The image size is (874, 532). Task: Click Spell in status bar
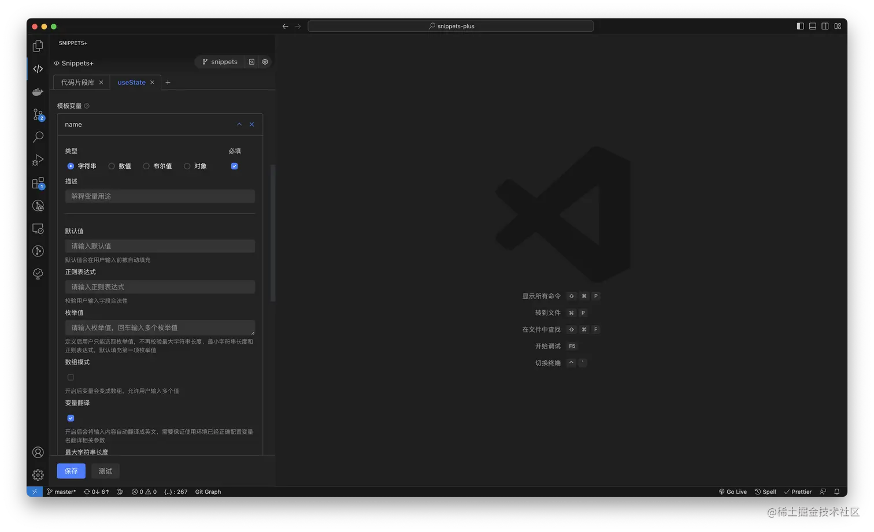(765, 492)
